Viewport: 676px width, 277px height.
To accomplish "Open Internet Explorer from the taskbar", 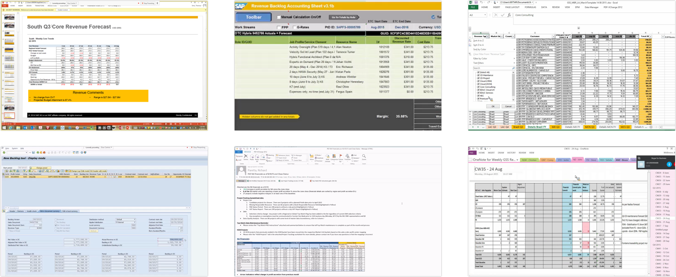I will 11,128.
